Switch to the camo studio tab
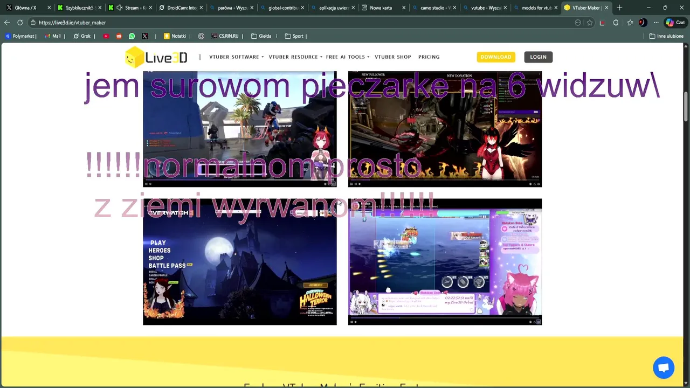This screenshot has width=690, height=388. (434, 8)
